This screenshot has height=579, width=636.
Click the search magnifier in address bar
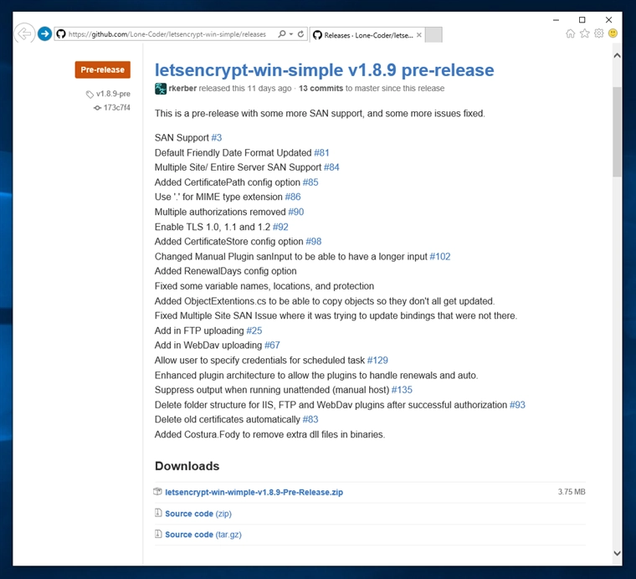coord(281,34)
